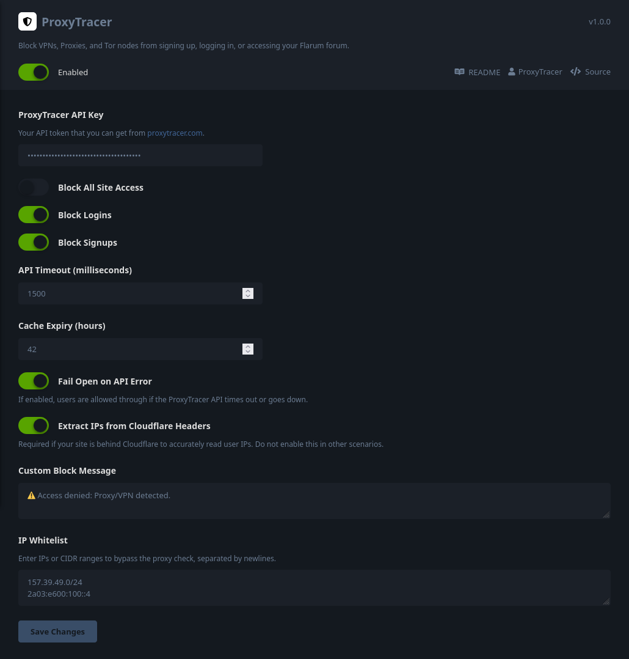This screenshot has height=659, width=629.
Task: Open the README documentation
Action: [x=484, y=72]
